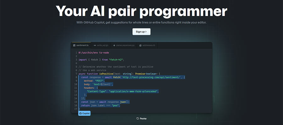The image size is (283, 125).
Task: Click the Replay text link
Action: click(x=143, y=118)
